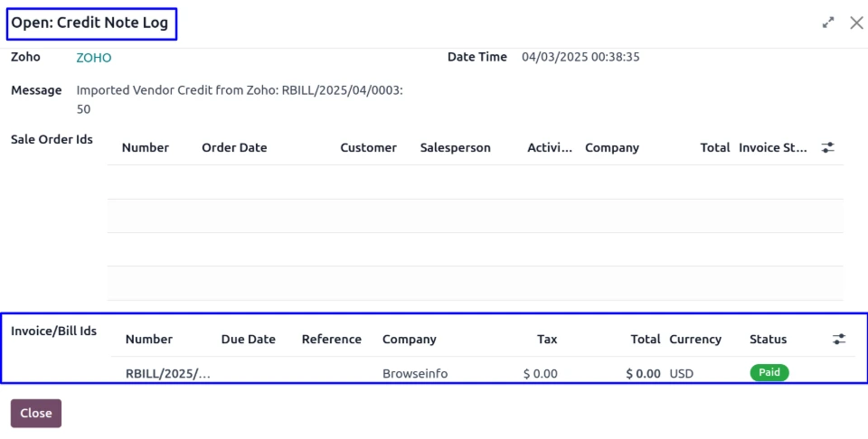Click the Imported Vendor Credit message text
The image size is (868, 439).
(x=239, y=90)
